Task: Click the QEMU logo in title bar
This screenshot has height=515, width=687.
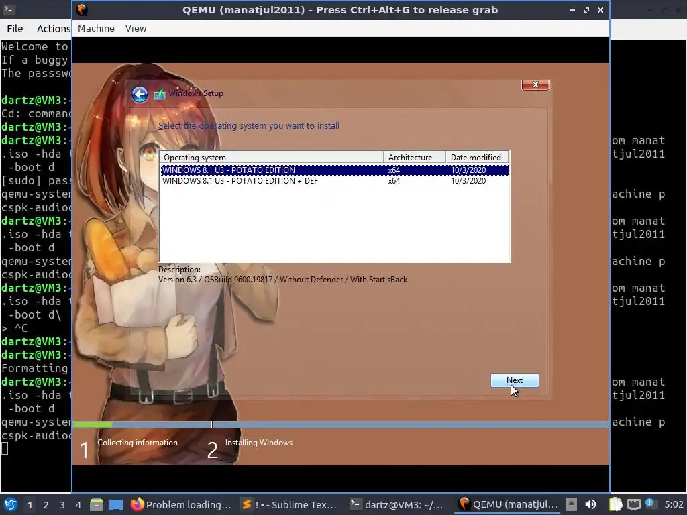Action: click(82, 9)
